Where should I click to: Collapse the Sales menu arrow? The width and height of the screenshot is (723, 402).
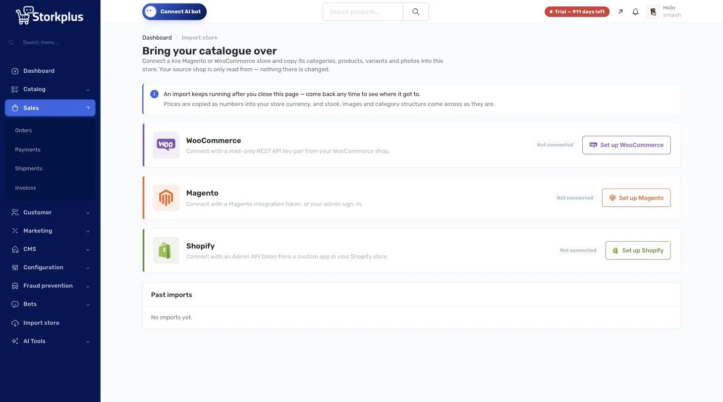coord(88,108)
